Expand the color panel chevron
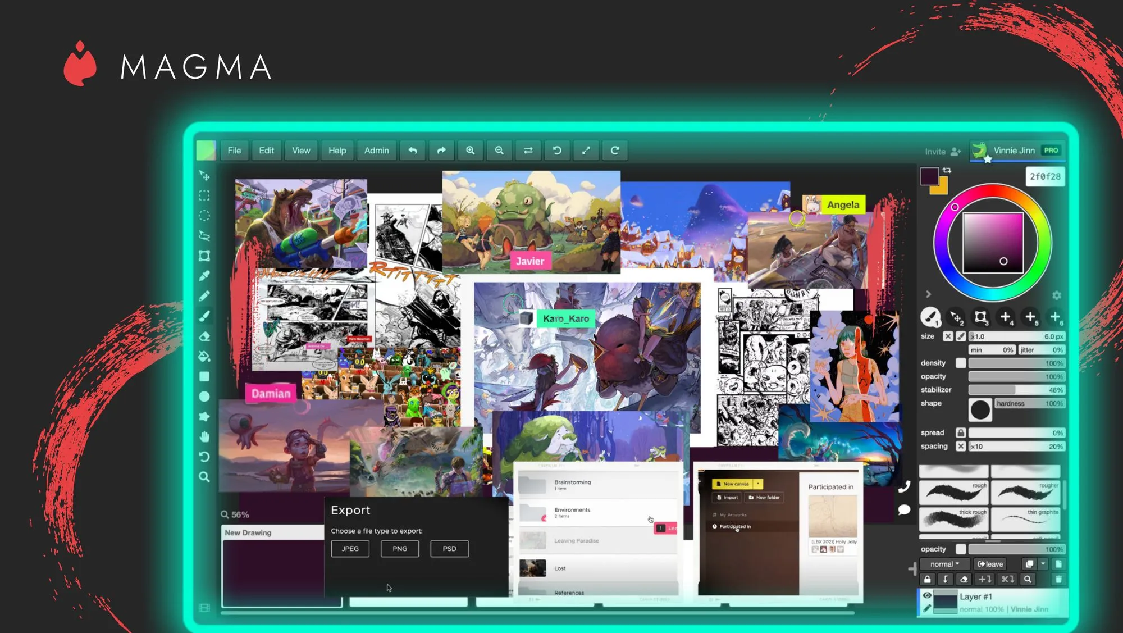Viewport: 1123px width, 633px height. 928,294
